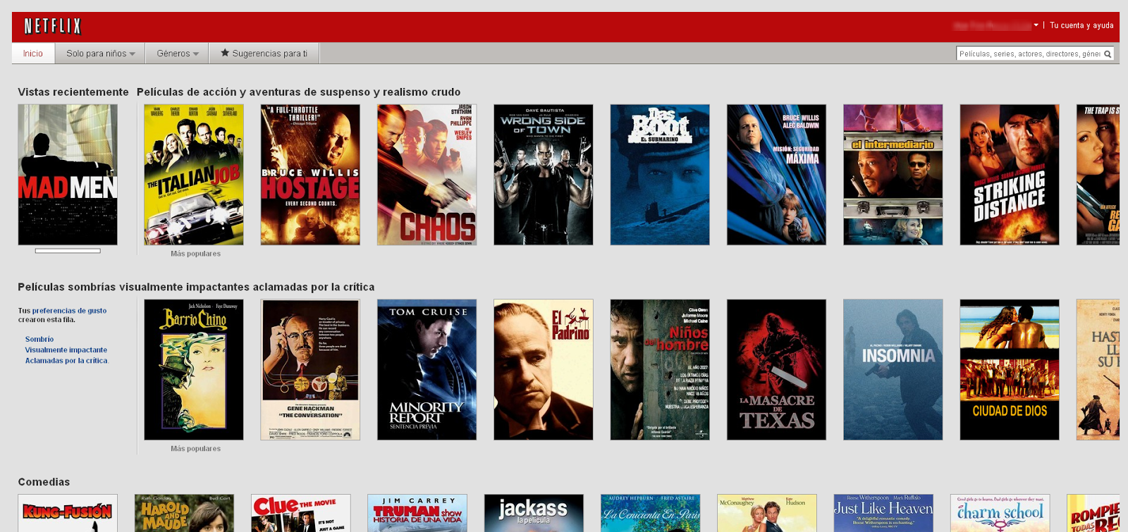Image resolution: width=1128 pixels, height=532 pixels.
Task: Open the Clue The Movie poster
Action: pos(301,513)
